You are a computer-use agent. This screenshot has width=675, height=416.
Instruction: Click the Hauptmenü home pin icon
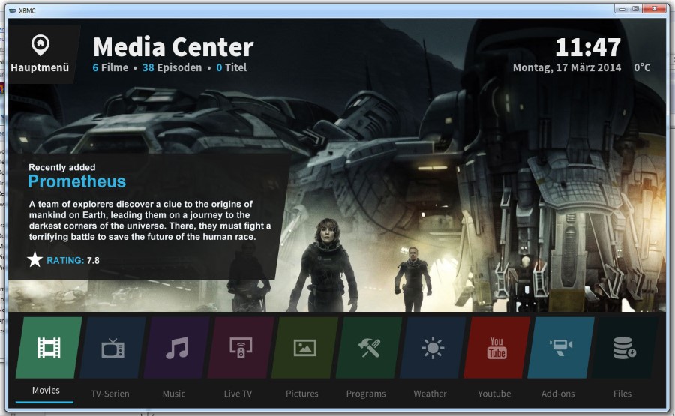(40, 45)
